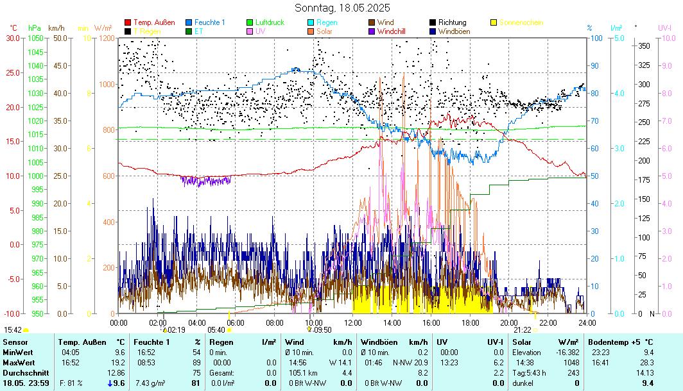This screenshot has height=391, width=683.
Task: Click the cyan Regen legend square
Action: [312, 22]
